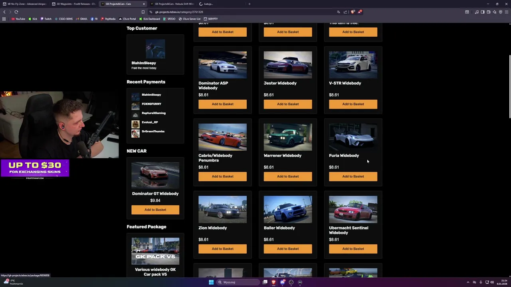The width and height of the screenshot is (511, 287).
Task: Add Jester Widebody to basket
Action: 288,104
